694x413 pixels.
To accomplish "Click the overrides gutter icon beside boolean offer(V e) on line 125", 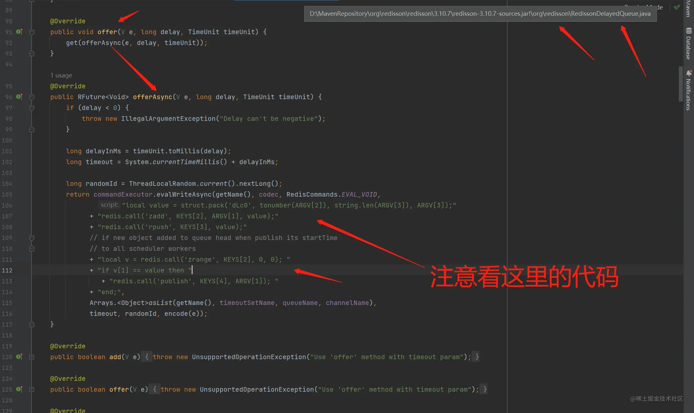I will point(19,389).
